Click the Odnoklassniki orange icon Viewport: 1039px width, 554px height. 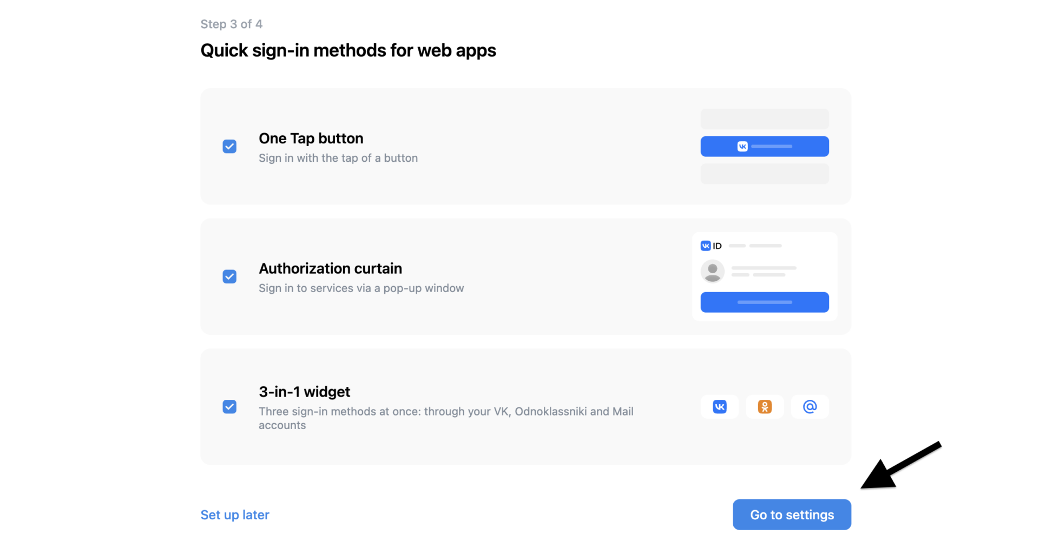tap(764, 407)
